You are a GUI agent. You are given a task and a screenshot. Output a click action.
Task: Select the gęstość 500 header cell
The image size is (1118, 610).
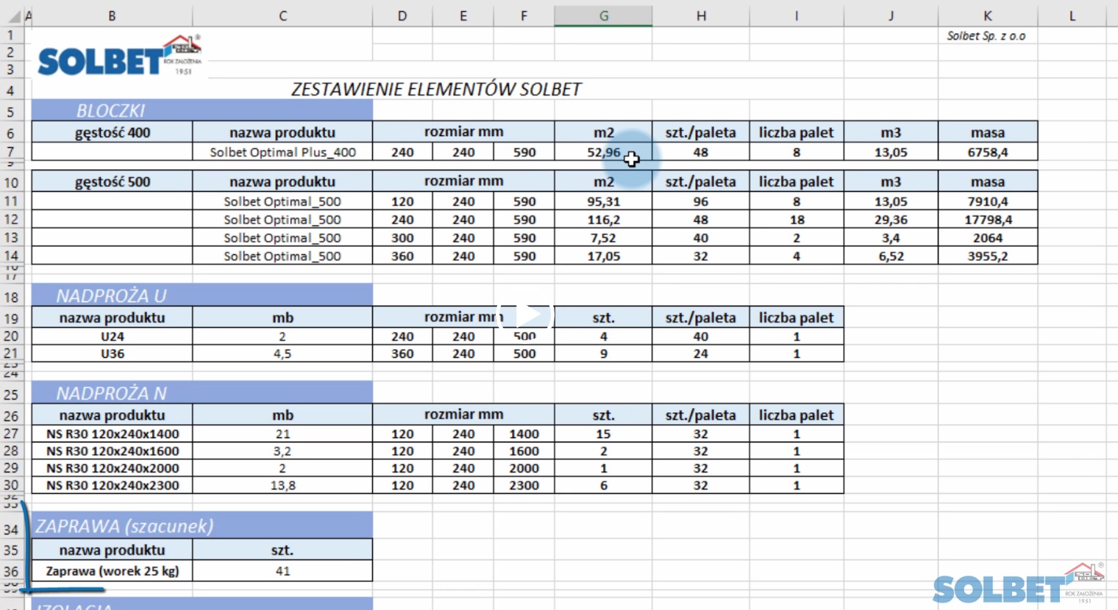(112, 182)
